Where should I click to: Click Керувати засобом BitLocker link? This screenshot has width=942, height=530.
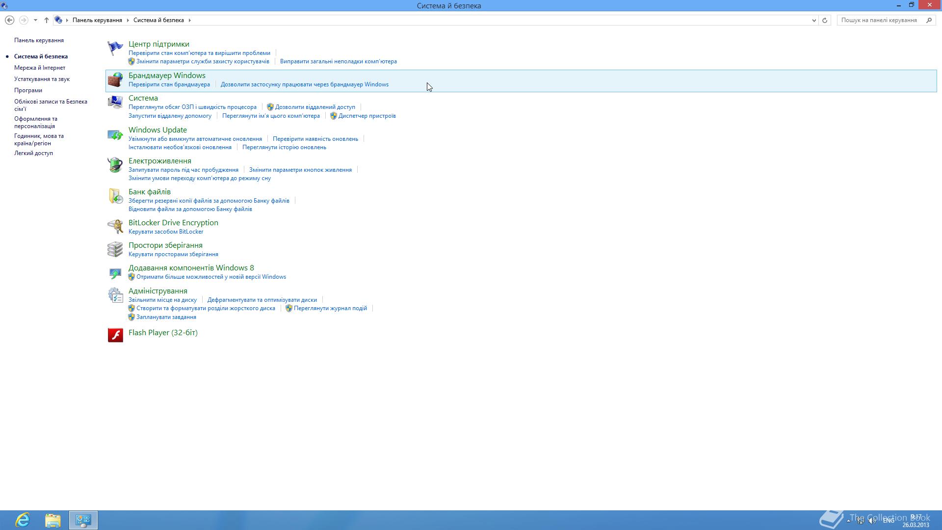166,232
